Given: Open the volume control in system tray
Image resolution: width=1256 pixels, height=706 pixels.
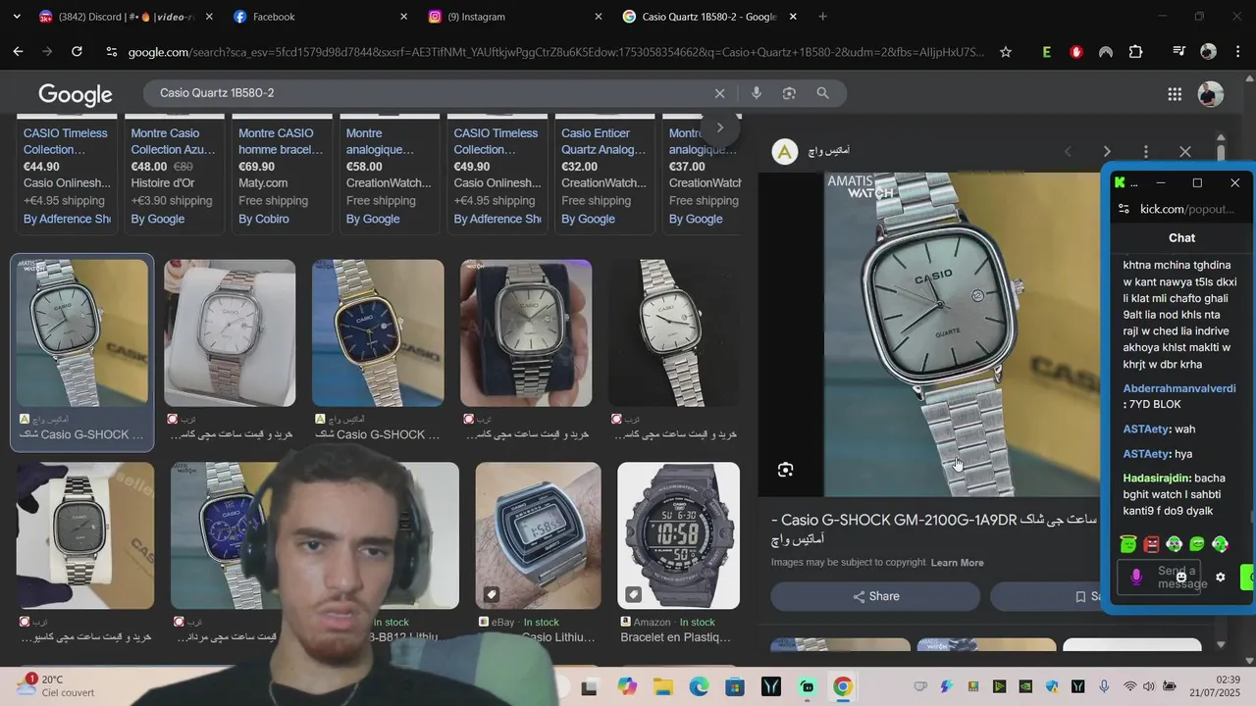Looking at the screenshot, I should (1150, 686).
